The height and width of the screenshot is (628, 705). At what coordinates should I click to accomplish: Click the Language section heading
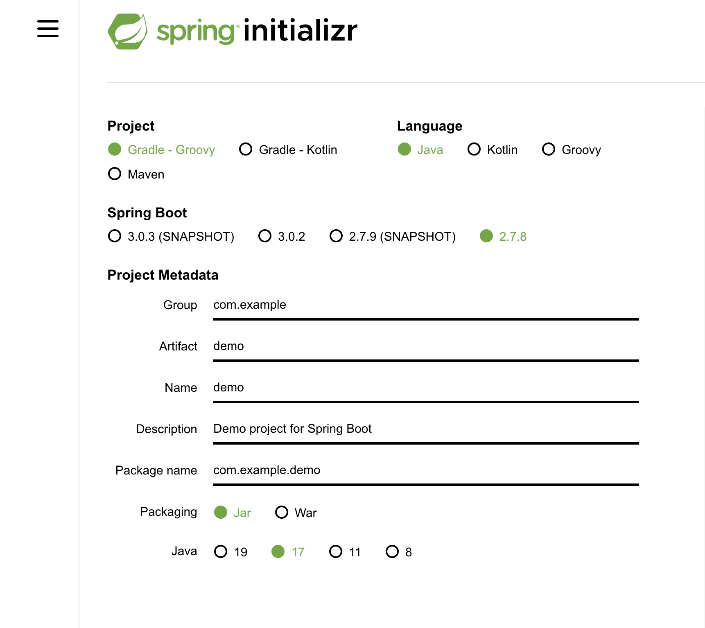[x=430, y=126]
